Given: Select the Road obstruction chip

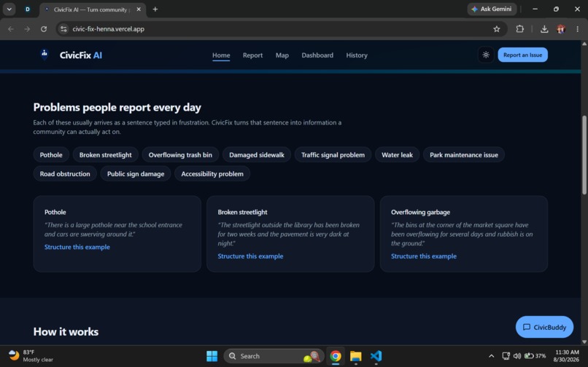Looking at the screenshot, I should [x=65, y=174].
